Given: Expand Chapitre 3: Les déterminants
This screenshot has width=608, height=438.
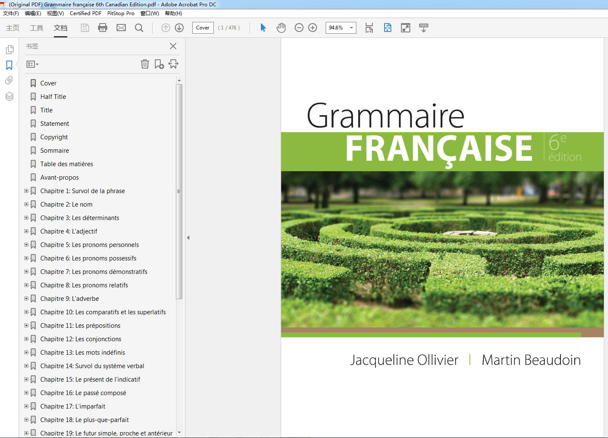Looking at the screenshot, I should 26,218.
